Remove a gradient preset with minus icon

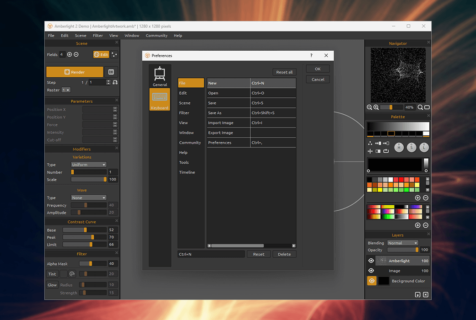426,225
